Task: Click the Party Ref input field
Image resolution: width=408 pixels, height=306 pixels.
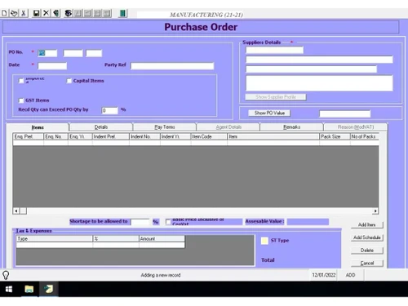Action: click(172, 66)
